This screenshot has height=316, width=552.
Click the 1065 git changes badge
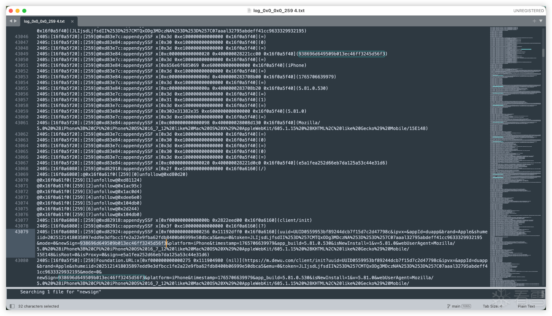pos(466,306)
